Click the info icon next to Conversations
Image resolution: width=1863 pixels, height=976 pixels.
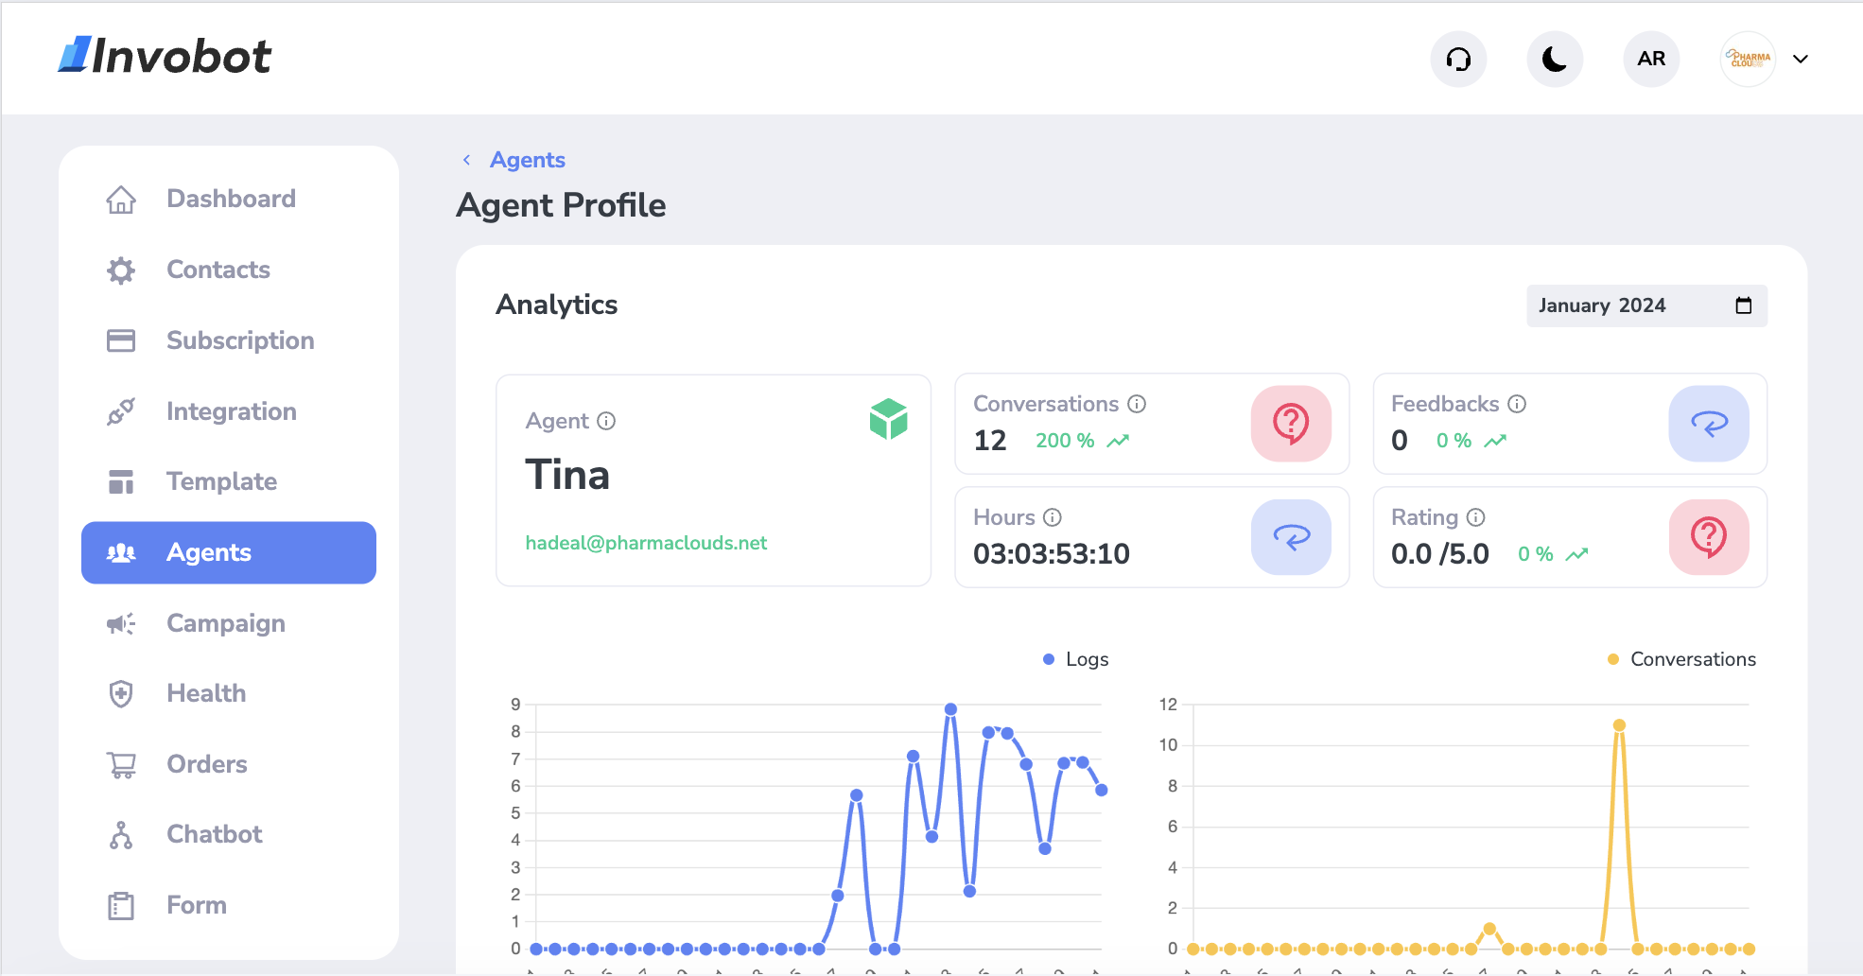click(1136, 404)
